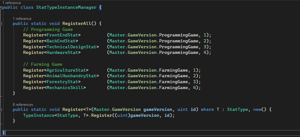Open '1 reference' CodeLens above RegisterAll
This screenshot has width=300, height=137.
tap(22, 19)
